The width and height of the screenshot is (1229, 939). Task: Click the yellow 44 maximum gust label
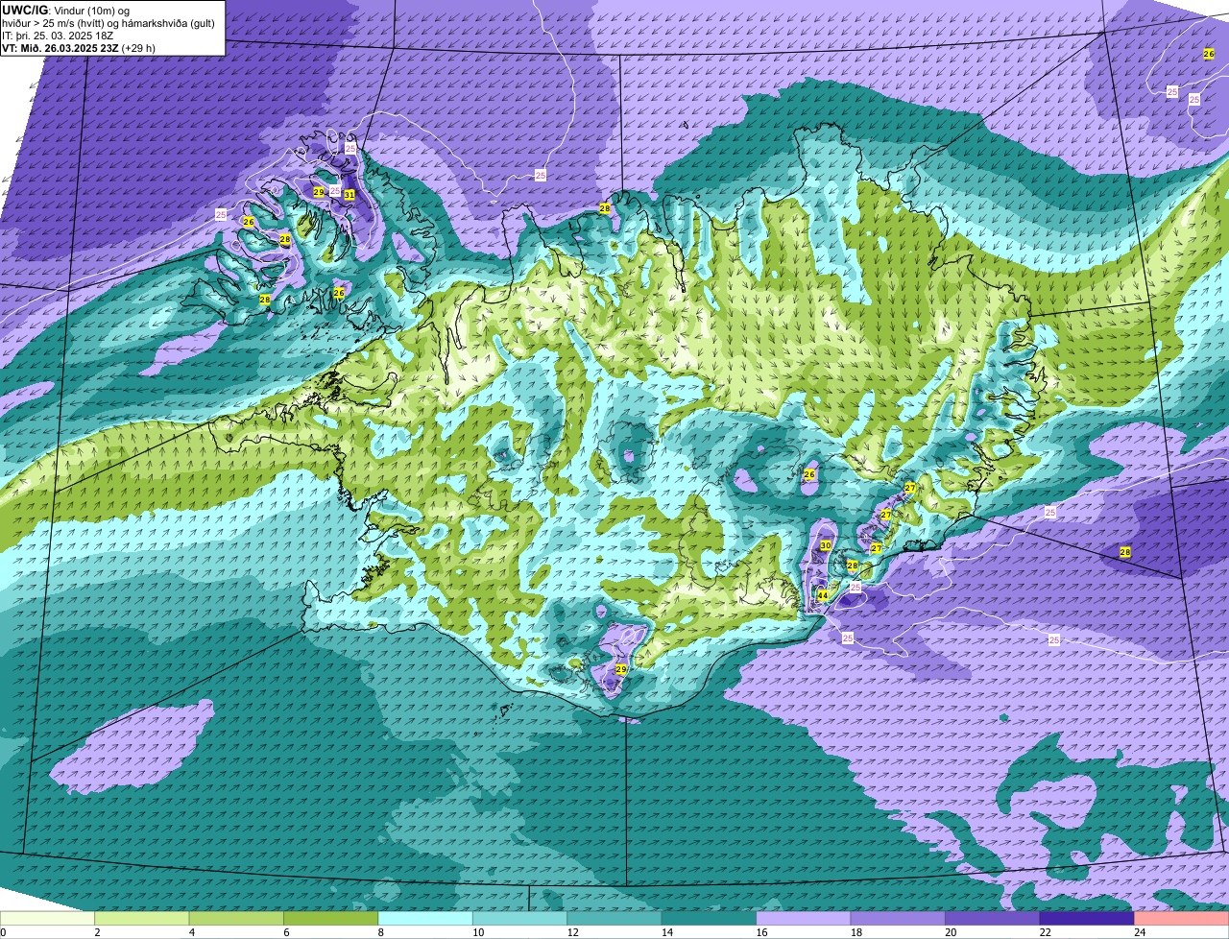click(x=822, y=595)
